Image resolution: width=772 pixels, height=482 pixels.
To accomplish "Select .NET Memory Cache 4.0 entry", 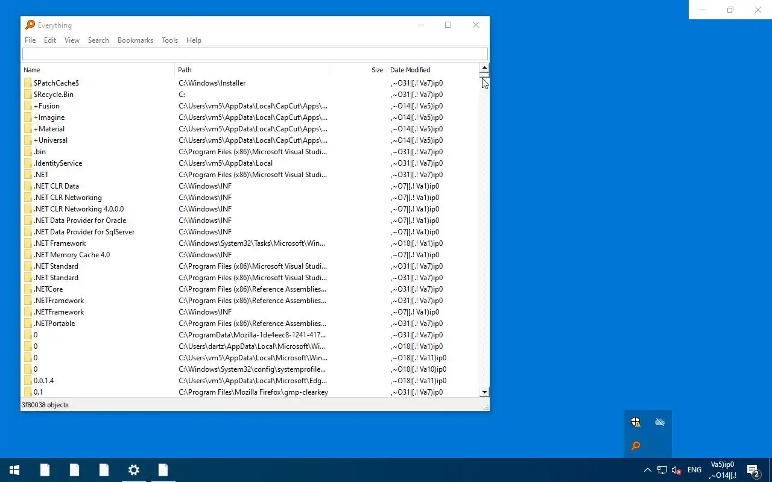I will 72,255.
